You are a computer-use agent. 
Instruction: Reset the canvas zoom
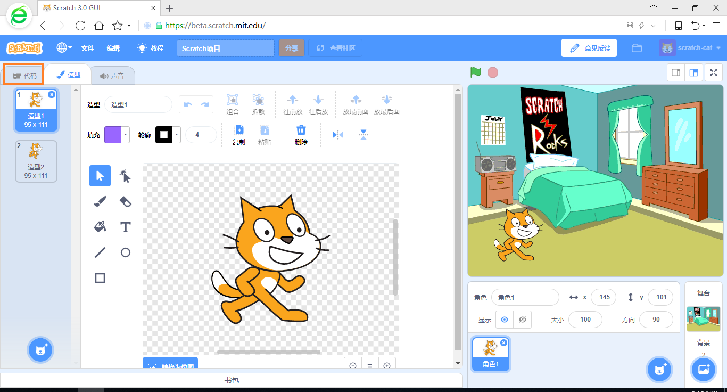point(369,365)
